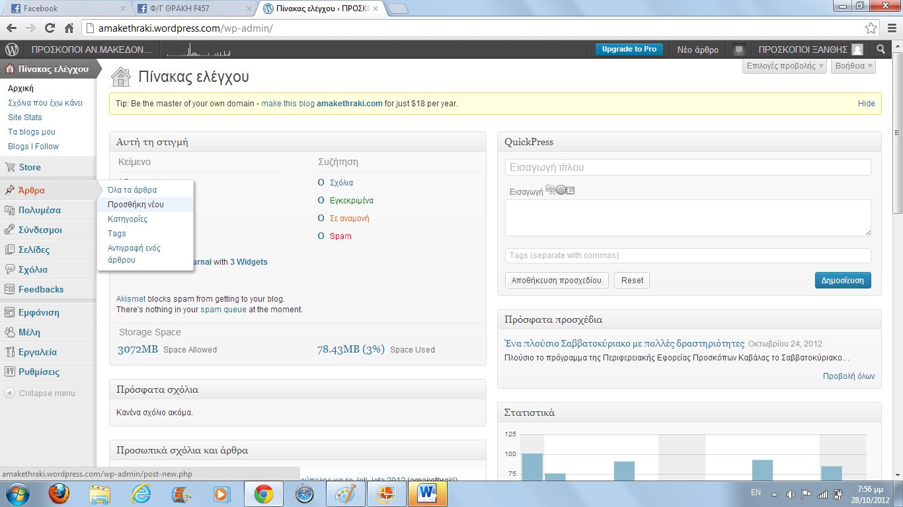
Task: Launch Firefox from the Windows taskbar
Action: [59, 494]
